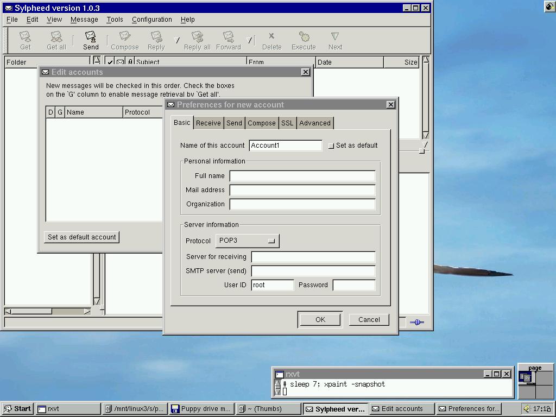Click the desktop pager thumbnail
The width and height of the screenshot is (556, 417).
tap(535, 382)
